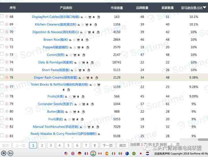Sort by 卖家数量 column header

coord(167,8)
